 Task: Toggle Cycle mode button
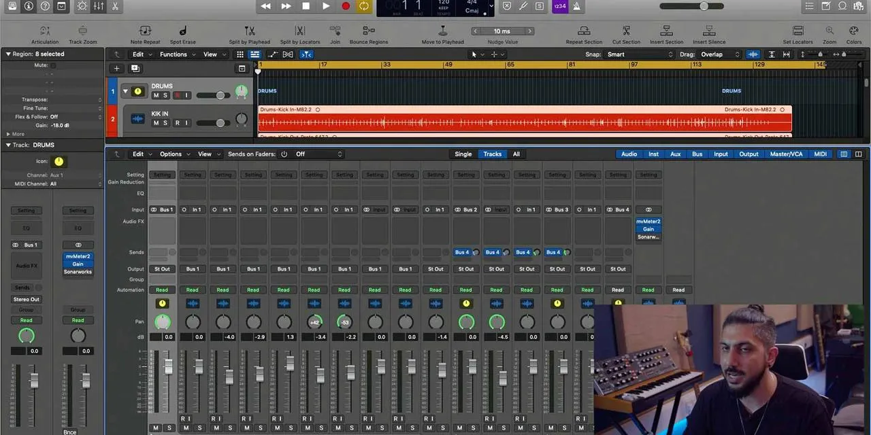364,6
